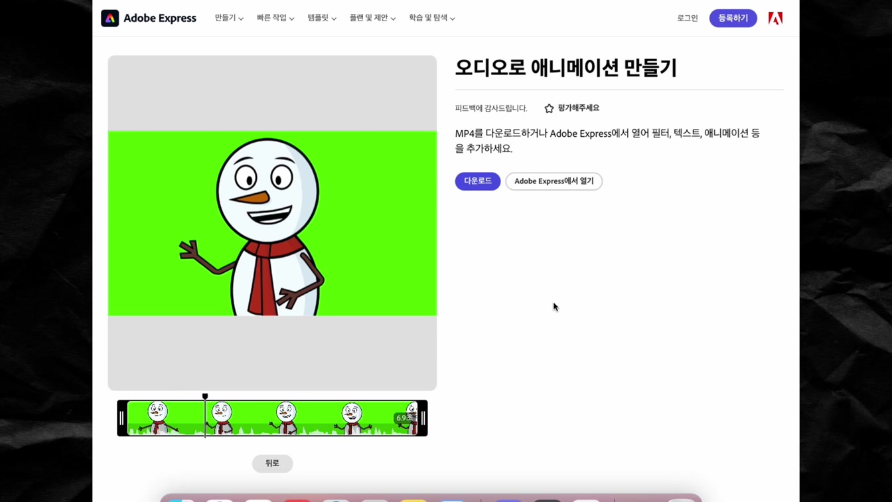
Task: Click the playhead marker above the timeline
Action: [x=205, y=396]
